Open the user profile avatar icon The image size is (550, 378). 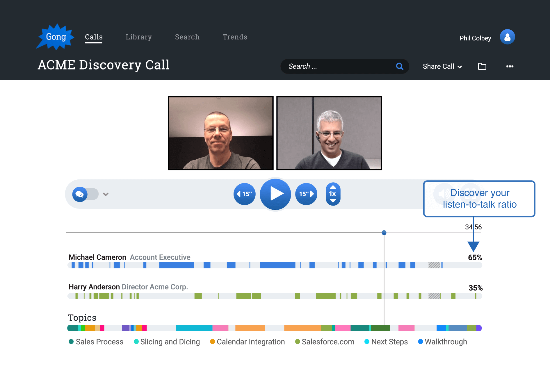(507, 37)
